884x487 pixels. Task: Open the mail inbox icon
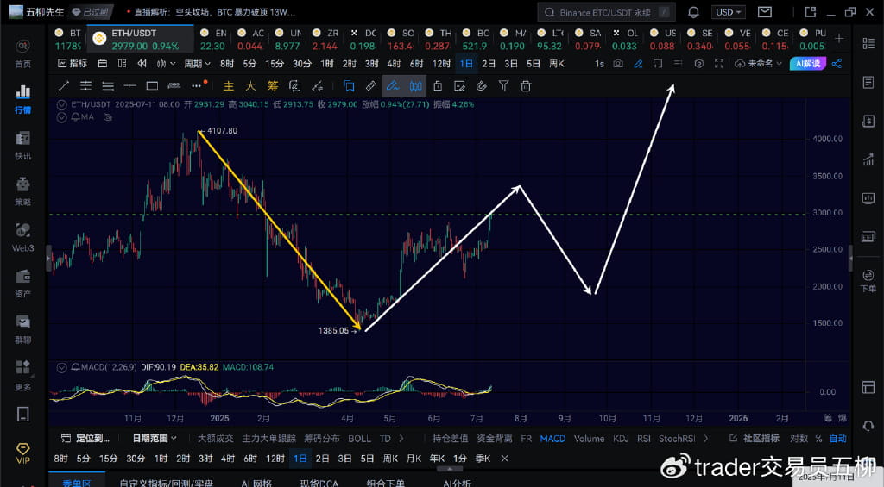tap(765, 12)
